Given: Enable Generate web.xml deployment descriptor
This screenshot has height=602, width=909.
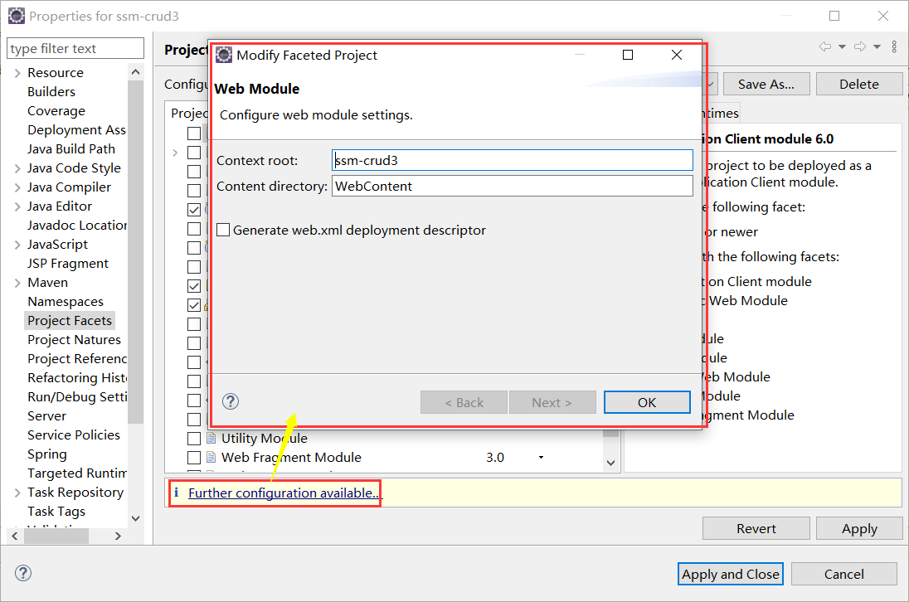Looking at the screenshot, I should tap(222, 230).
